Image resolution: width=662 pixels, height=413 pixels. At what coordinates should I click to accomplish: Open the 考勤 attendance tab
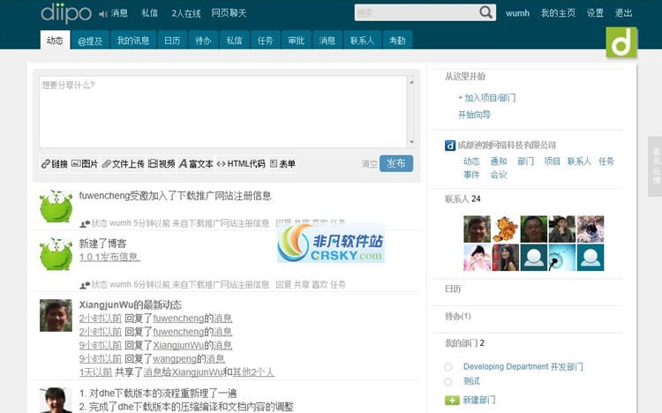pyautogui.click(x=397, y=41)
